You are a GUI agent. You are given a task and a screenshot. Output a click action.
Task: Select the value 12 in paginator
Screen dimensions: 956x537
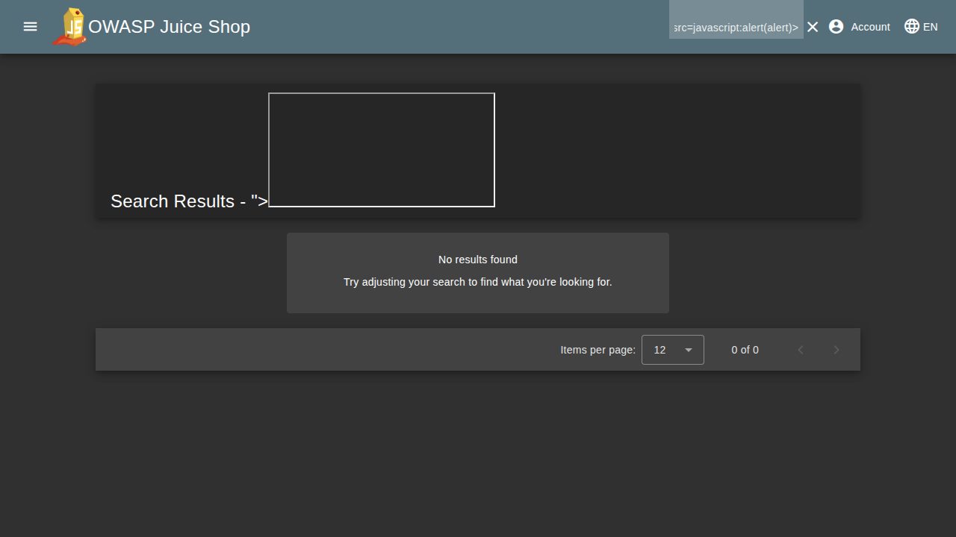(659, 350)
